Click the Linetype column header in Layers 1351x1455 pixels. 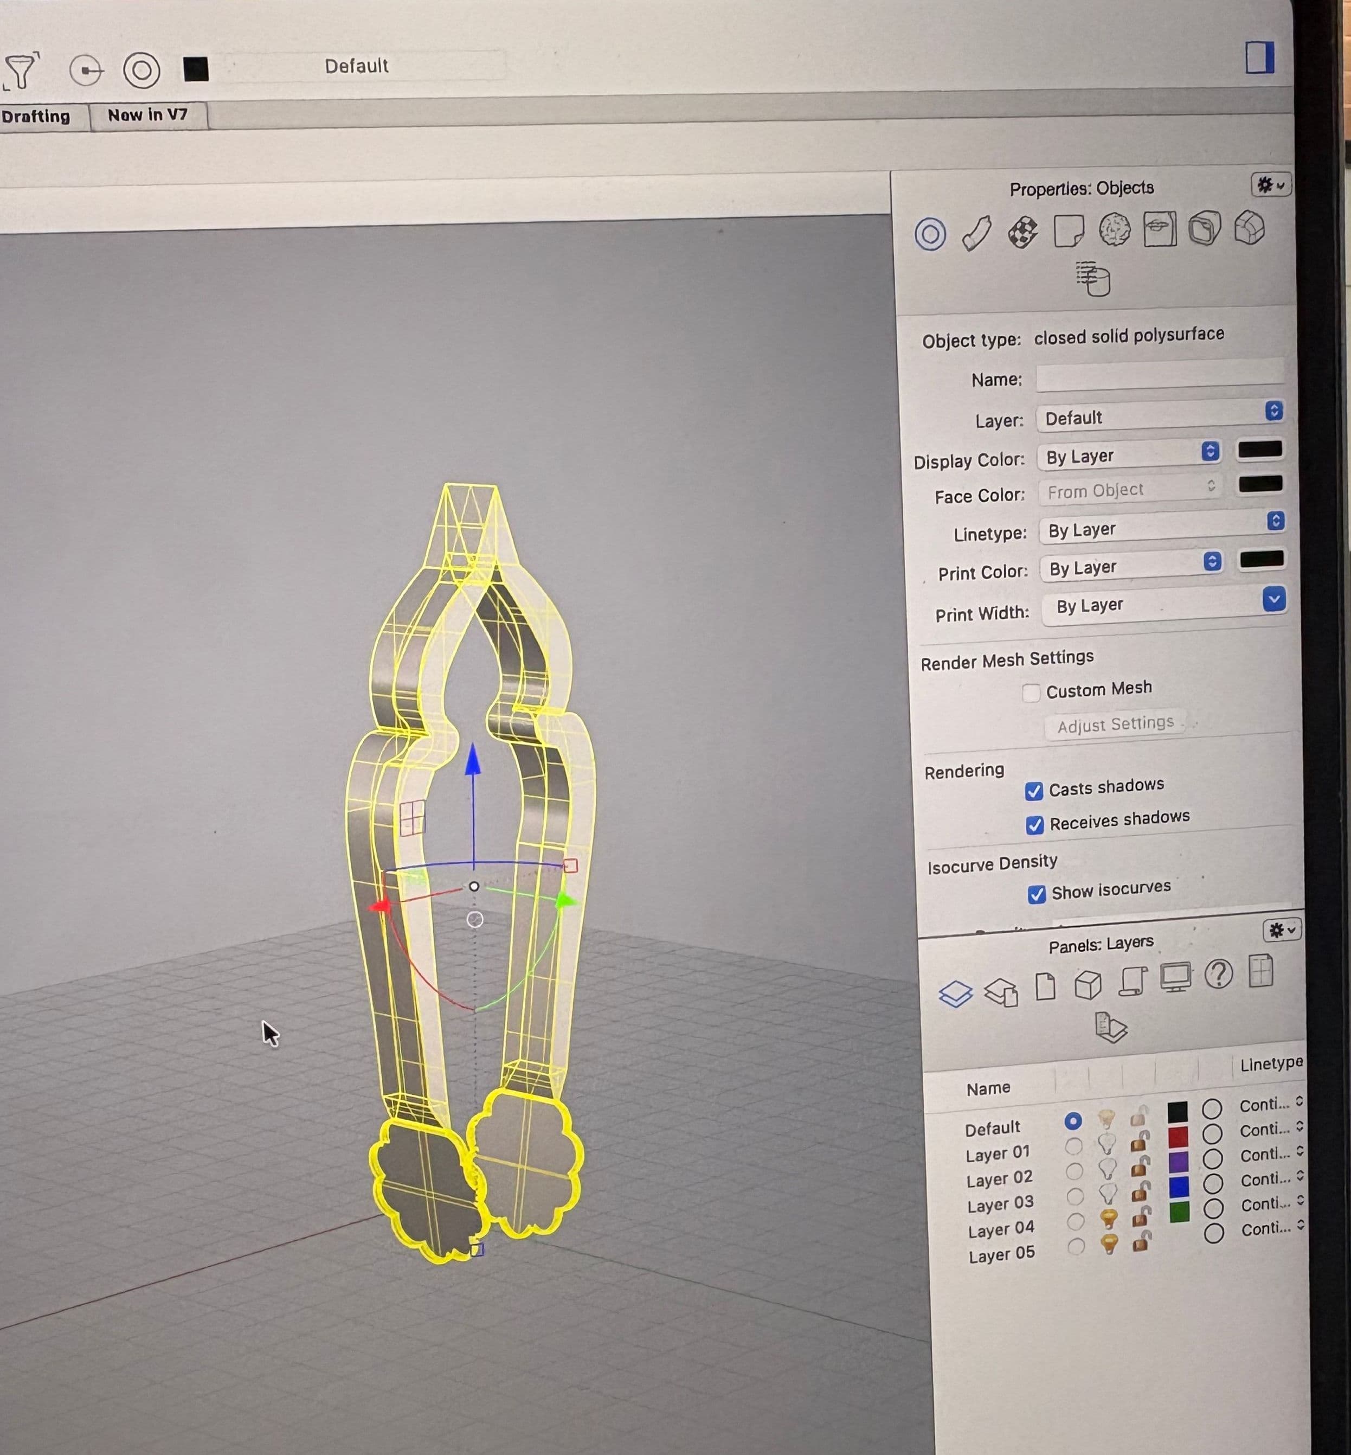[x=1271, y=1064]
